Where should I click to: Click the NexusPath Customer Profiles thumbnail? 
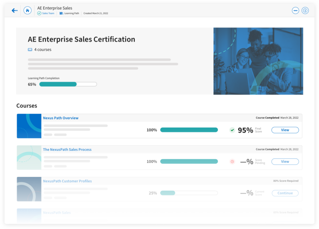(x=29, y=189)
